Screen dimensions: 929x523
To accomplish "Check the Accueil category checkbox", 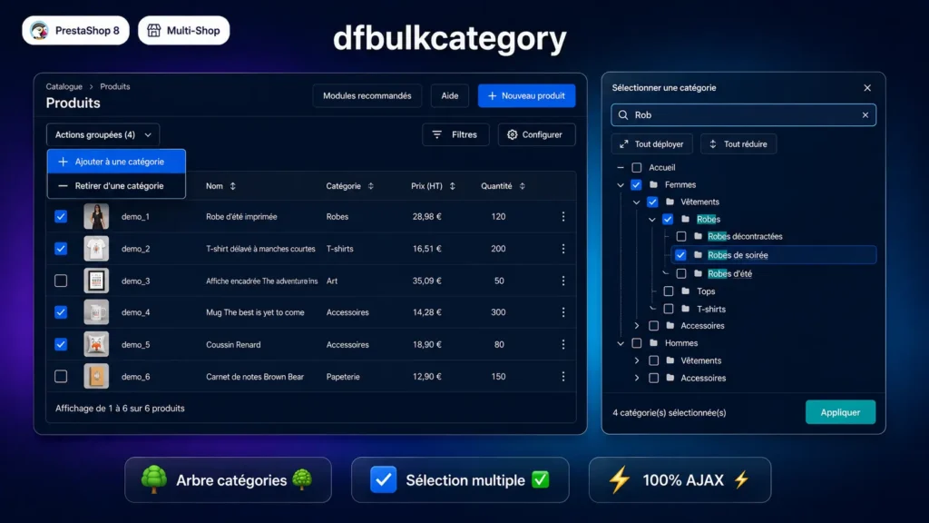I will tap(636, 167).
